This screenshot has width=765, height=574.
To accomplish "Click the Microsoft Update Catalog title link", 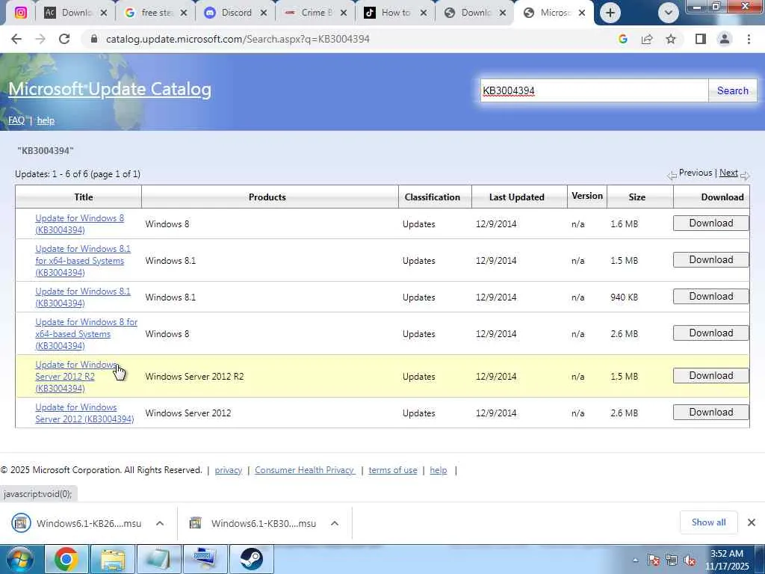I will tap(110, 89).
